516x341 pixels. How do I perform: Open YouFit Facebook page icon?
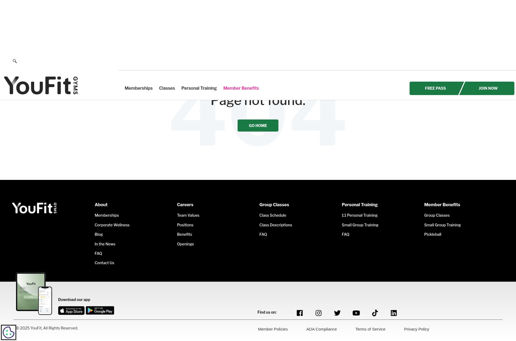tap(300, 313)
